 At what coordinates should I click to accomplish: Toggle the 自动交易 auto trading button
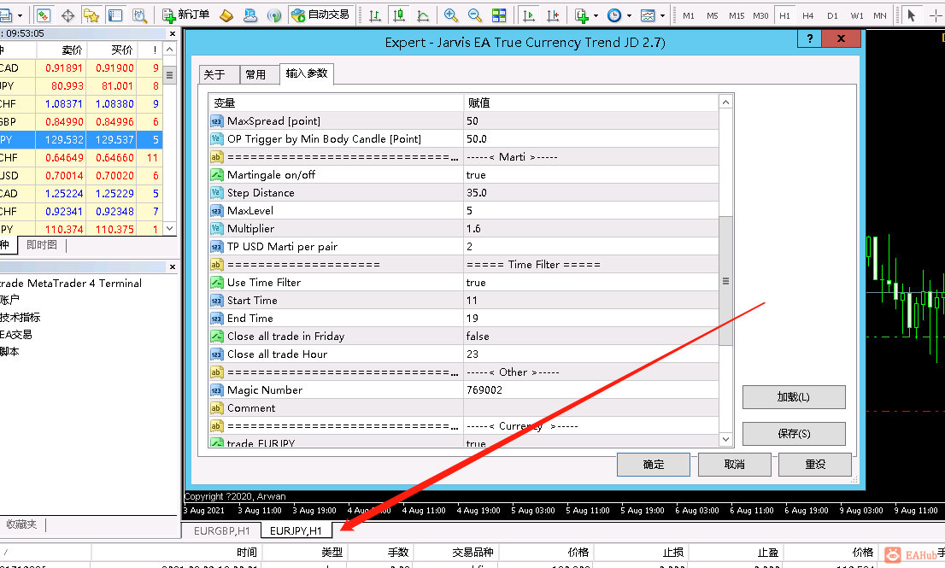[x=320, y=15]
